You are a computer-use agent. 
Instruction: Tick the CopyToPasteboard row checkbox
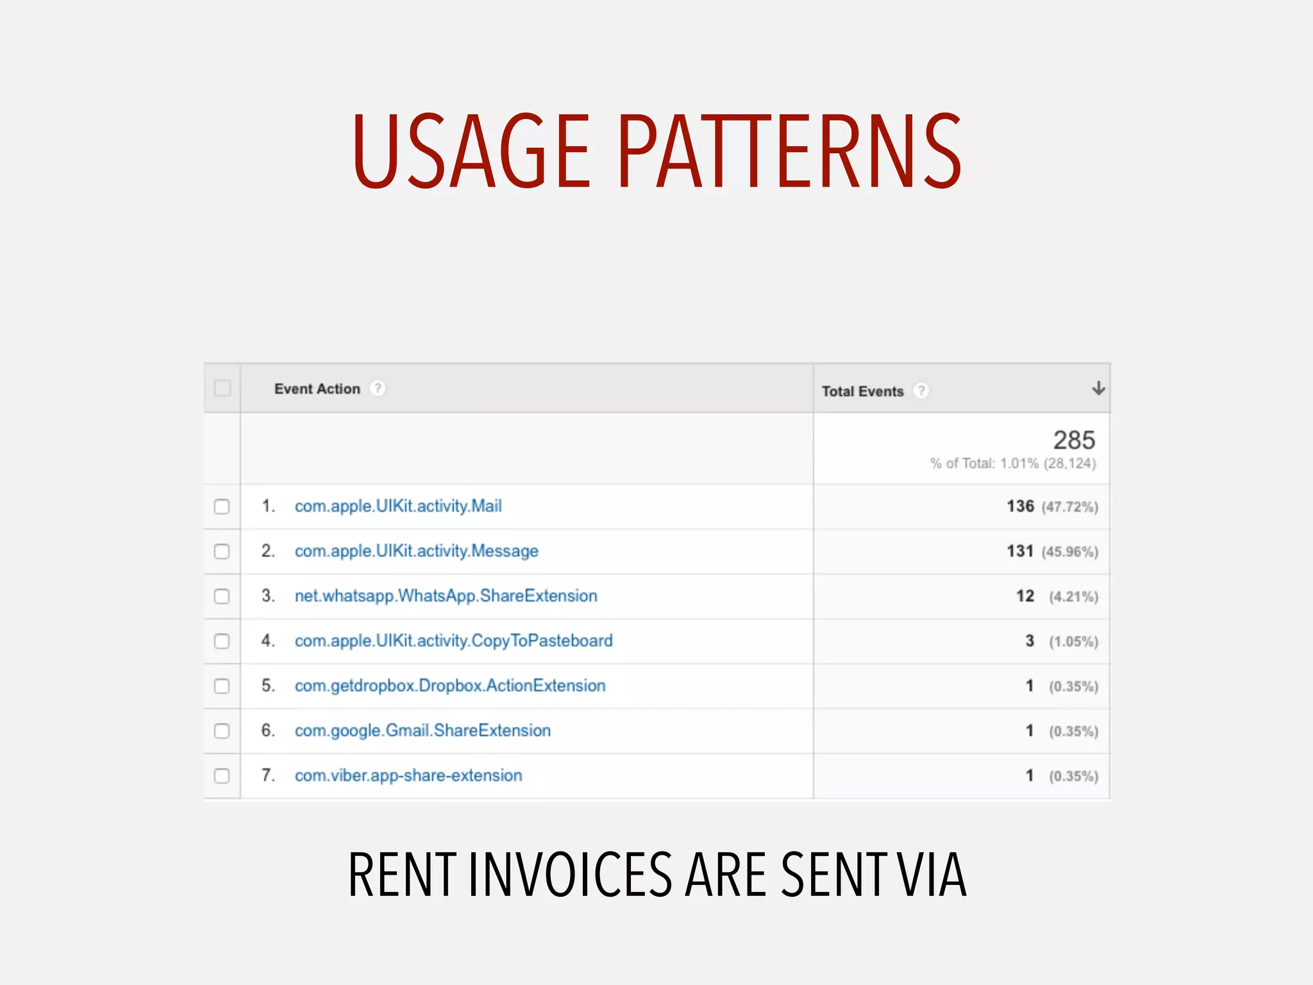pos(222,641)
